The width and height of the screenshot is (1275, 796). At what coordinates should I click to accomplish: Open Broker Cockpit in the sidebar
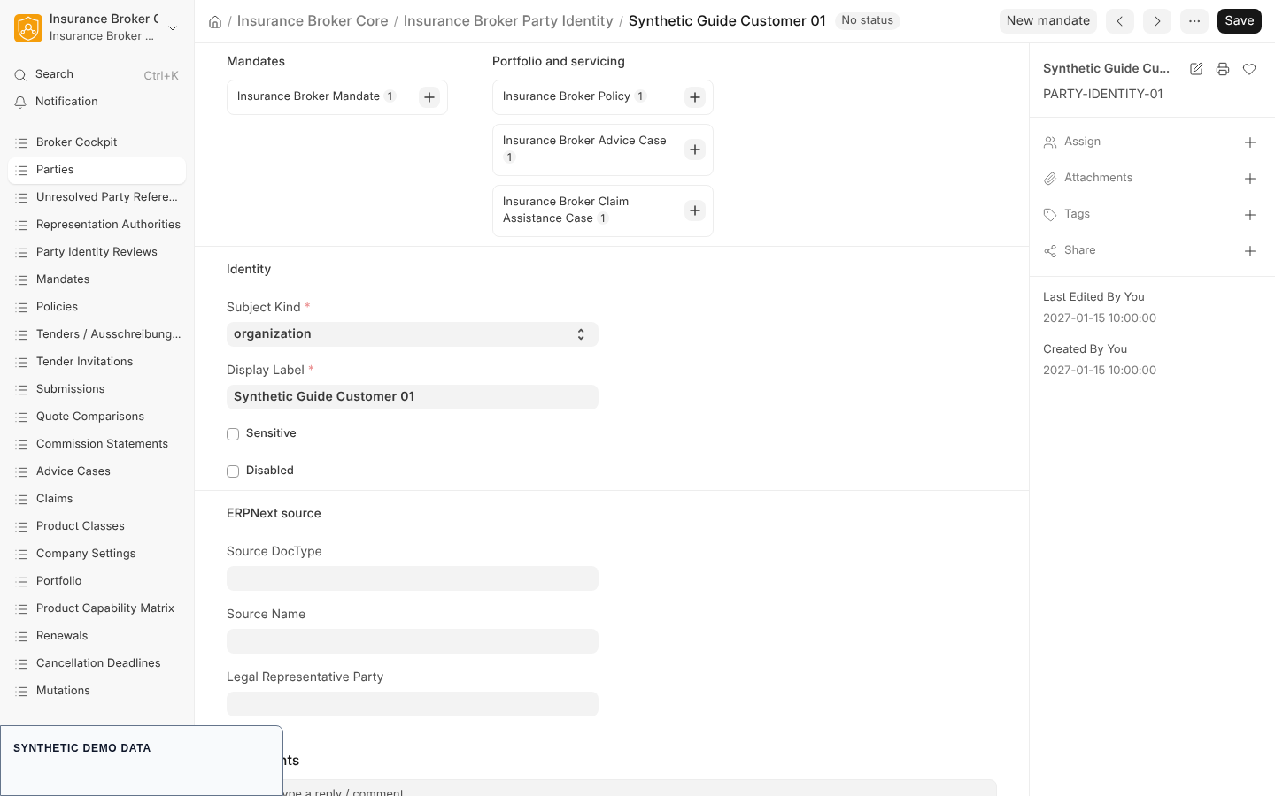[x=97, y=142]
